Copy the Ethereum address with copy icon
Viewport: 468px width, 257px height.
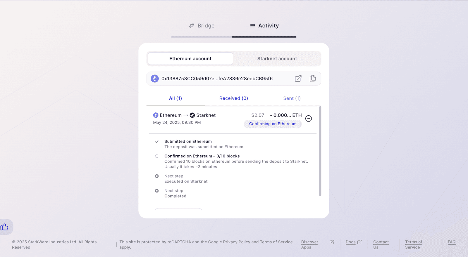[313, 79]
